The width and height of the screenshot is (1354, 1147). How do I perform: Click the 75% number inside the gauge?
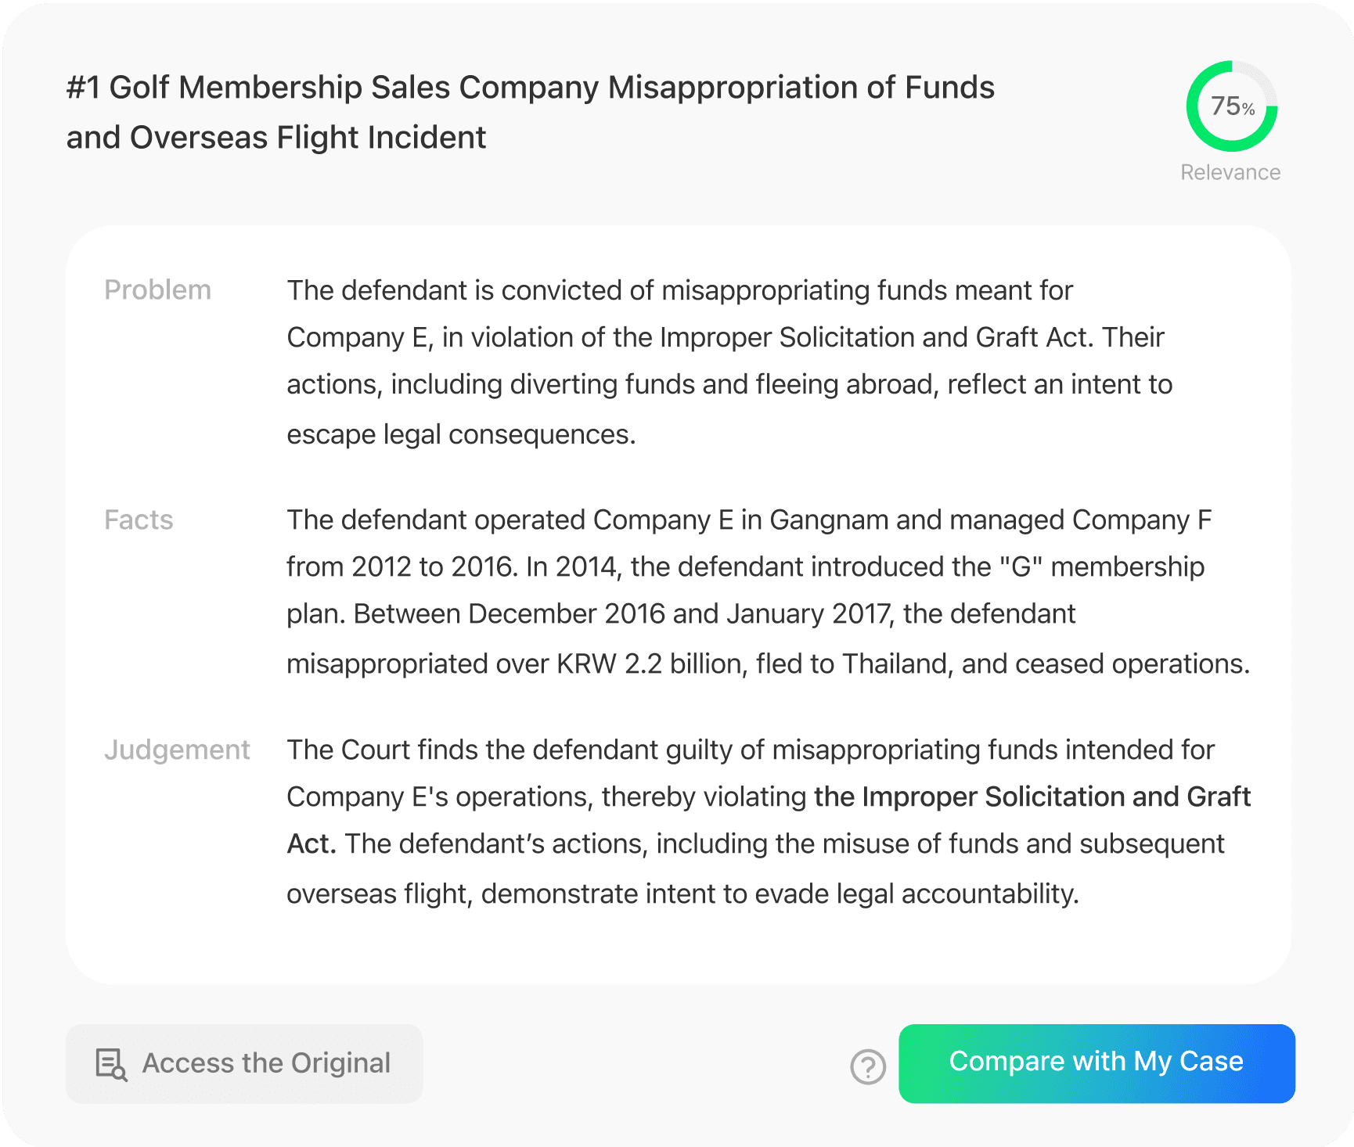coord(1233,106)
